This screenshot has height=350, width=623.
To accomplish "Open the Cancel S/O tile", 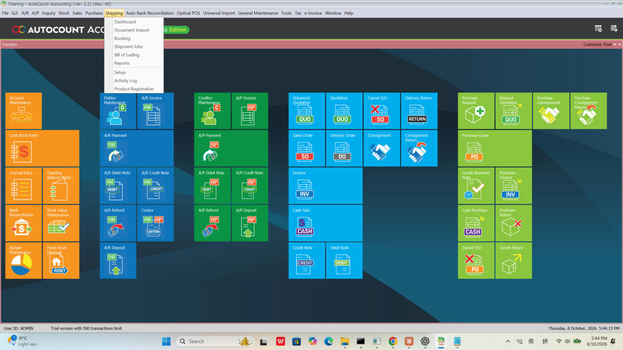I will (382, 111).
